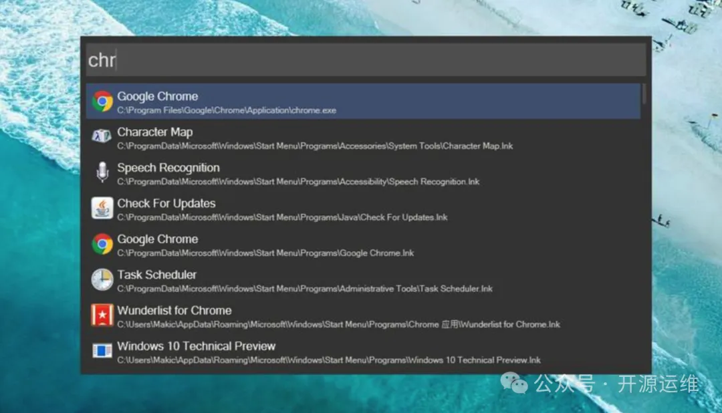This screenshot has width=722, height=413.
Task: Click the Wunderlist for Chrome star icon
Action: 102,315
